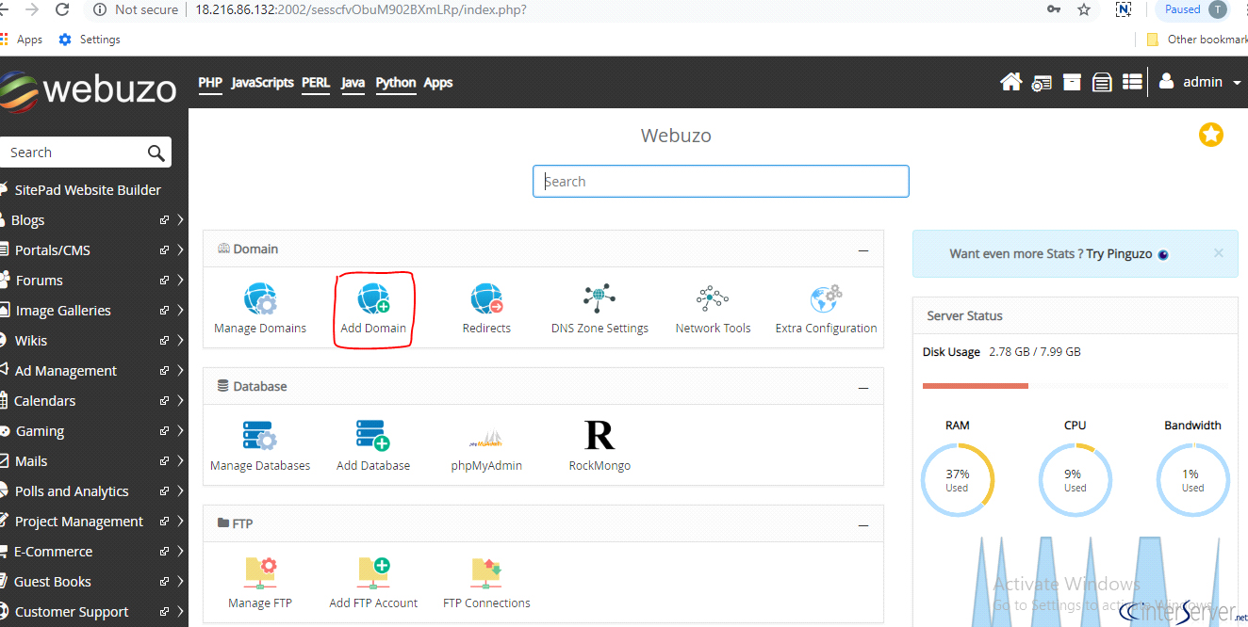Image resolution: width=1248 pixels, height=627 pixels.
Task: Open the Add Domain icon
Action: click(373, 299)
